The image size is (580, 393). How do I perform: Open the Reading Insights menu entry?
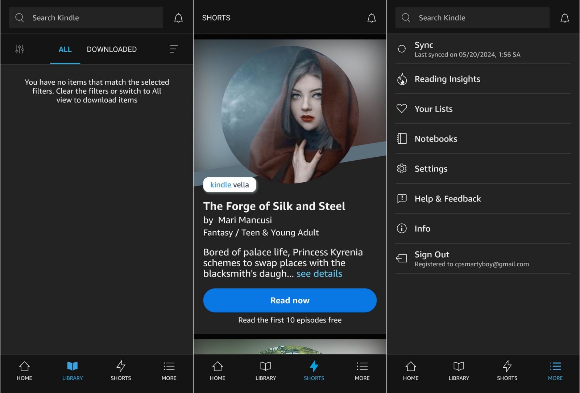tap(483, 79)
